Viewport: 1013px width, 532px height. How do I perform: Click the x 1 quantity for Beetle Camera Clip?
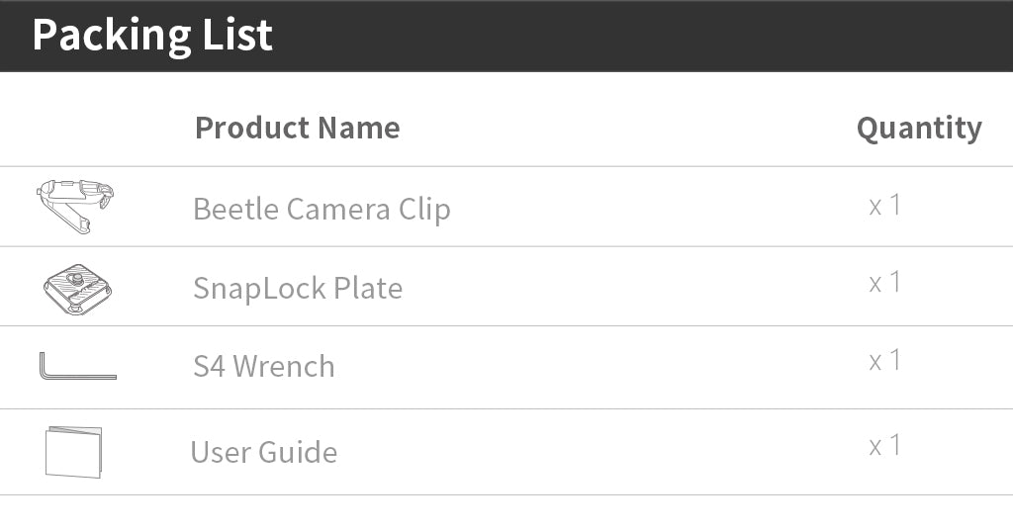tap(885, 206)
